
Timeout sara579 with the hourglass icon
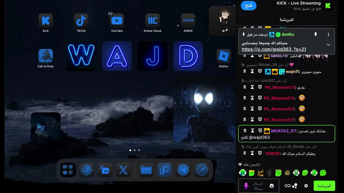click(252, 56)
